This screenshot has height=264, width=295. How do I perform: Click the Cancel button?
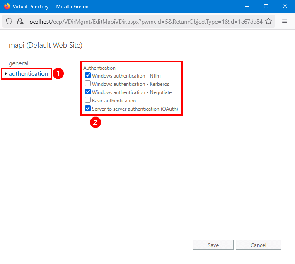(x=258, y=245)
